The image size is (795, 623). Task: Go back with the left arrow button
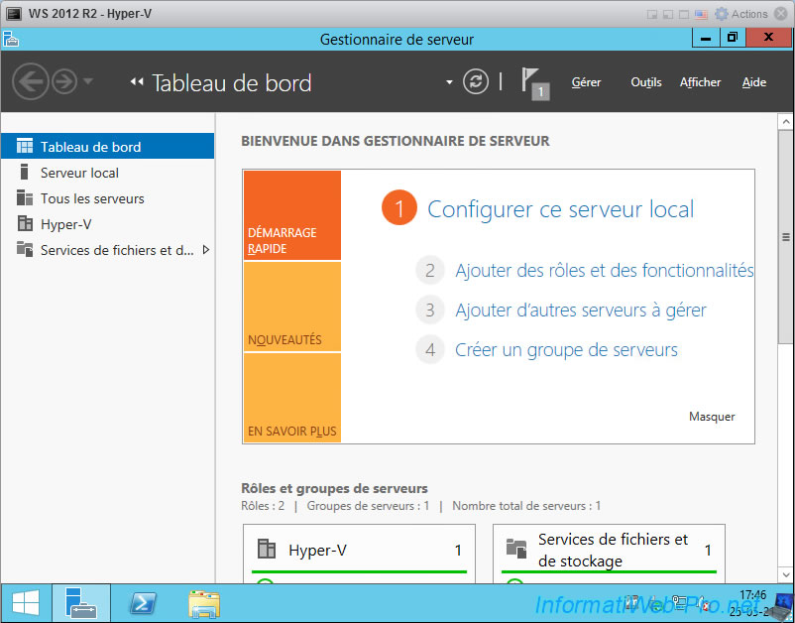(31, 81)
